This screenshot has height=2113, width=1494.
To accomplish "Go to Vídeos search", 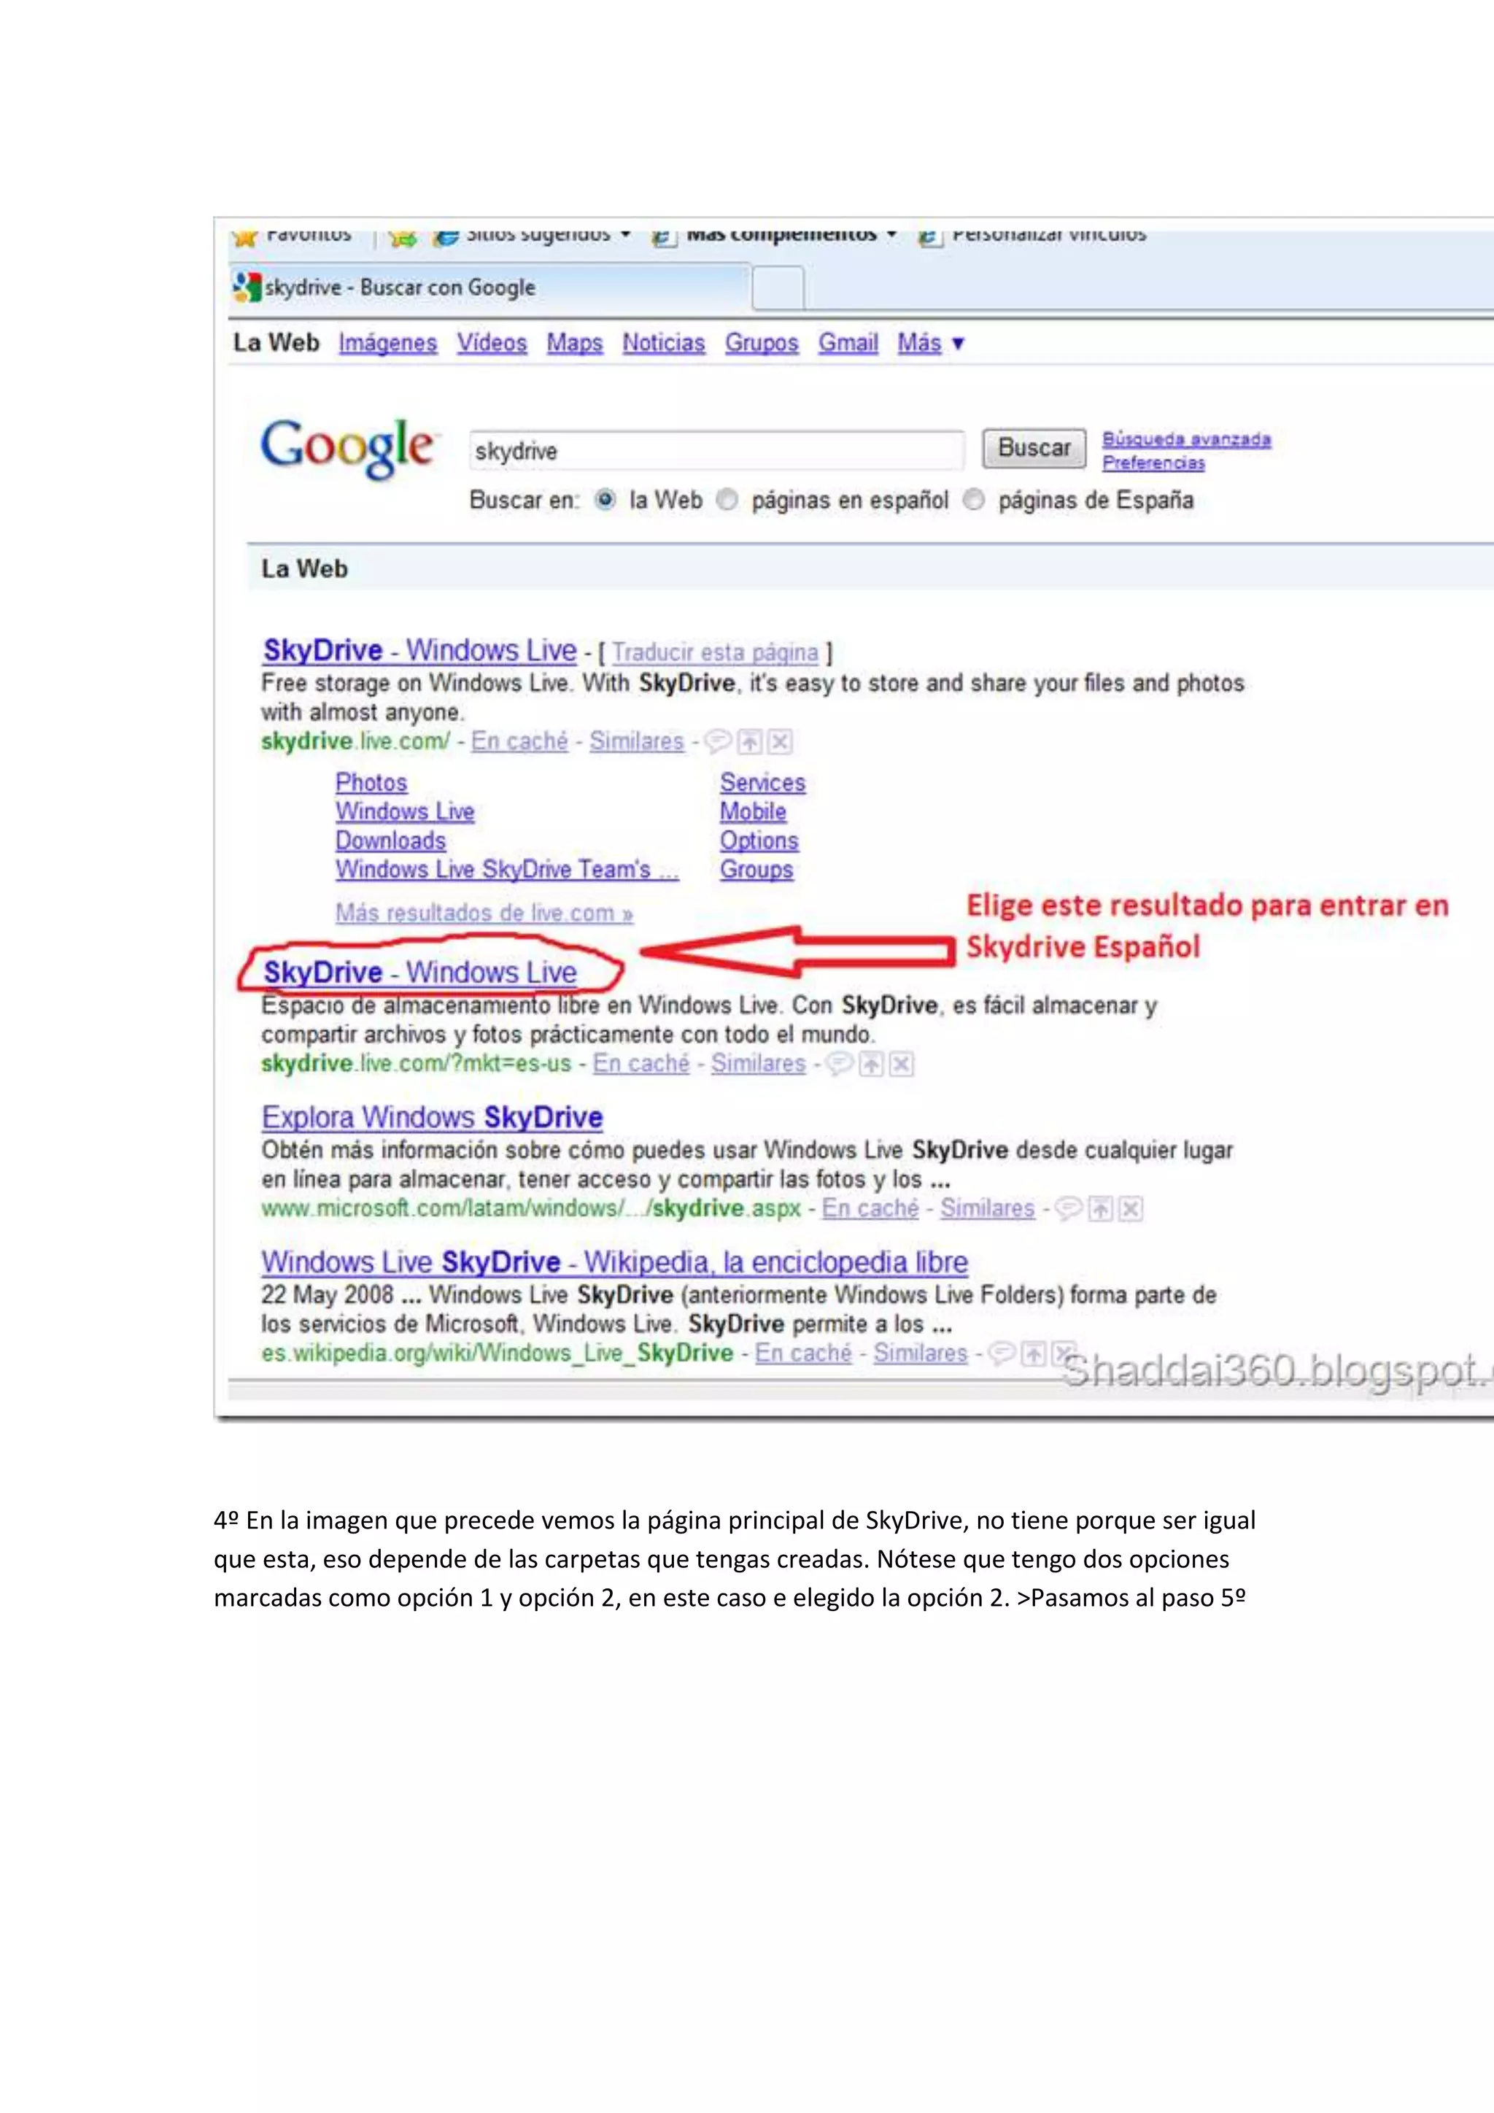I will click(492, 343).
